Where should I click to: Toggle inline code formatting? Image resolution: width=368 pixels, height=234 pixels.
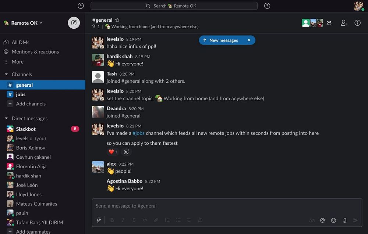pyautogui.click(x=145, y=220)
